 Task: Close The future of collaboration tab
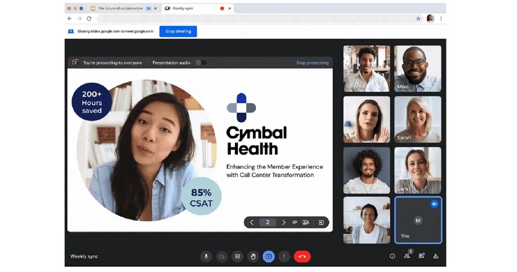tap(155, 8)
